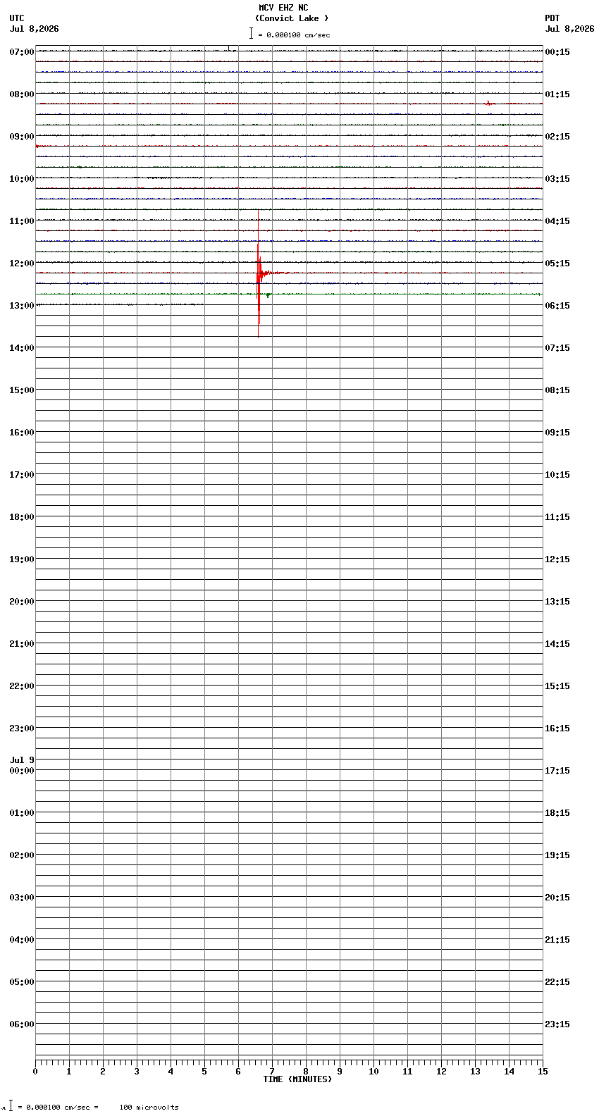Click the Jul 9 date label
The width and height of the screenshot is (599, 1116).
pyautogui.click(x=22, y=760)
